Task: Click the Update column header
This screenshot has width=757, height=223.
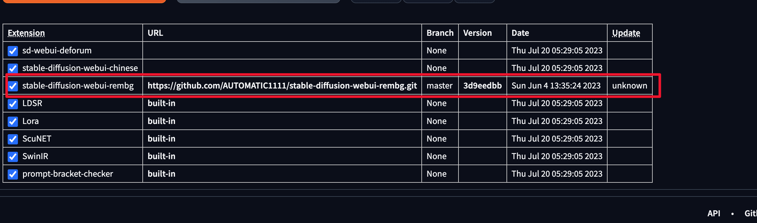Action: [626, 33]
